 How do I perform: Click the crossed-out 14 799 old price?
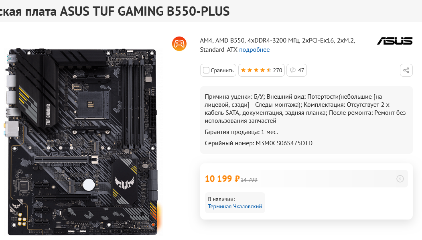[x=249, y=180]
